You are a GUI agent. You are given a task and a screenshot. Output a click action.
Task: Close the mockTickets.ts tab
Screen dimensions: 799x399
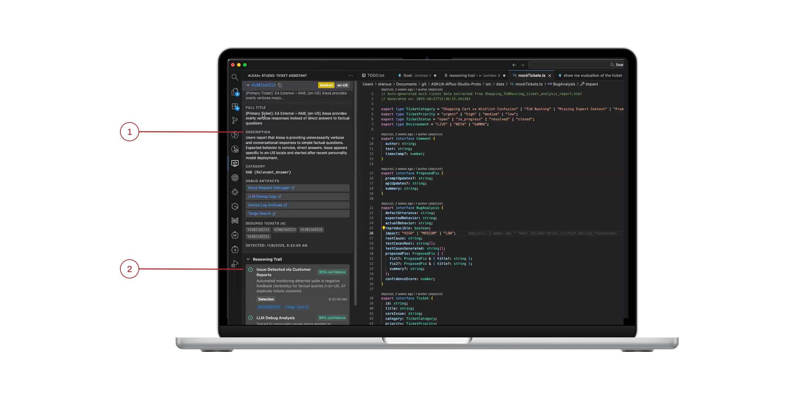[549, 76]
